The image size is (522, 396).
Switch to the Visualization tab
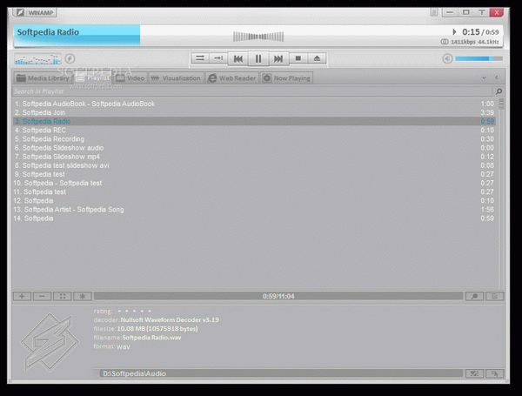(x=176, y=78)
